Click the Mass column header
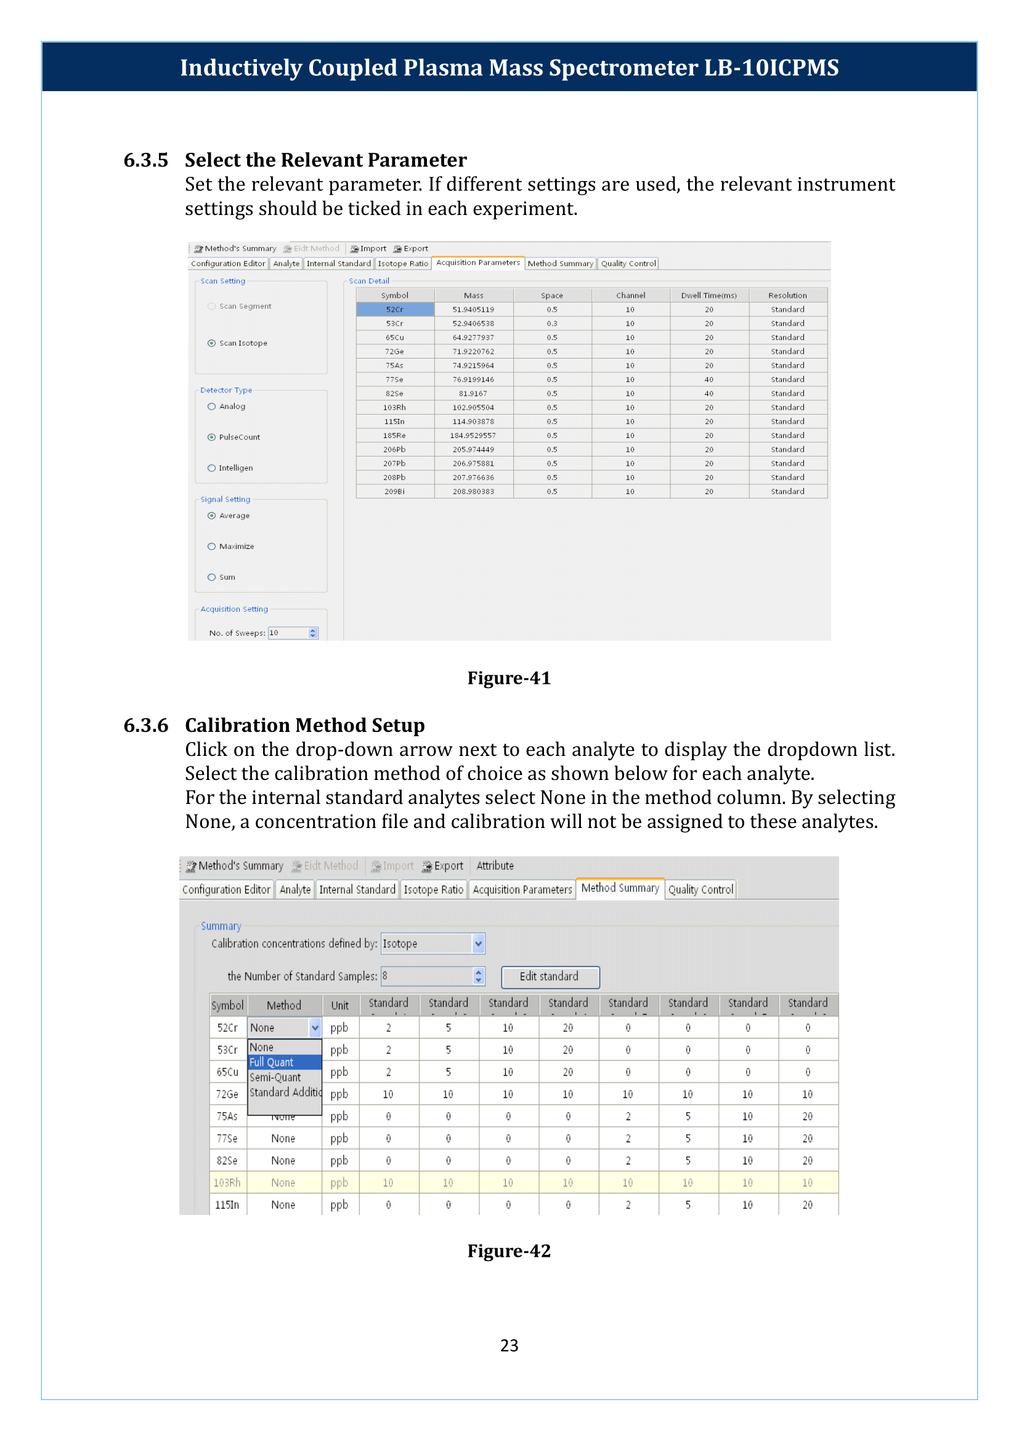Screen dimensions: 1019x1441 tap(474, 296)
